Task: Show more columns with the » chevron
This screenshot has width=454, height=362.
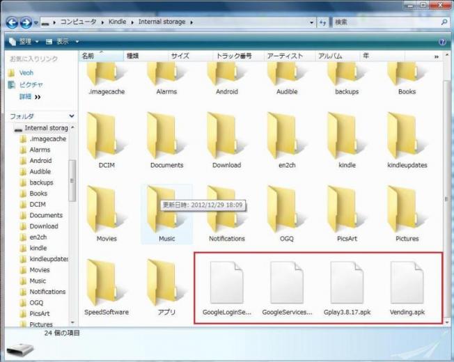Action: [x=437, y=56]
